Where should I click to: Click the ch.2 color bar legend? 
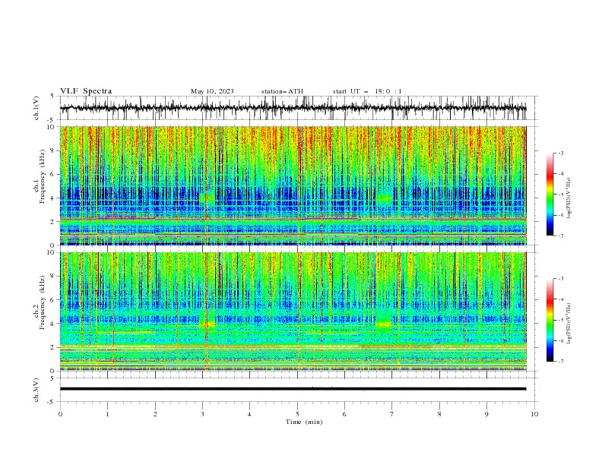pos(550,320)
